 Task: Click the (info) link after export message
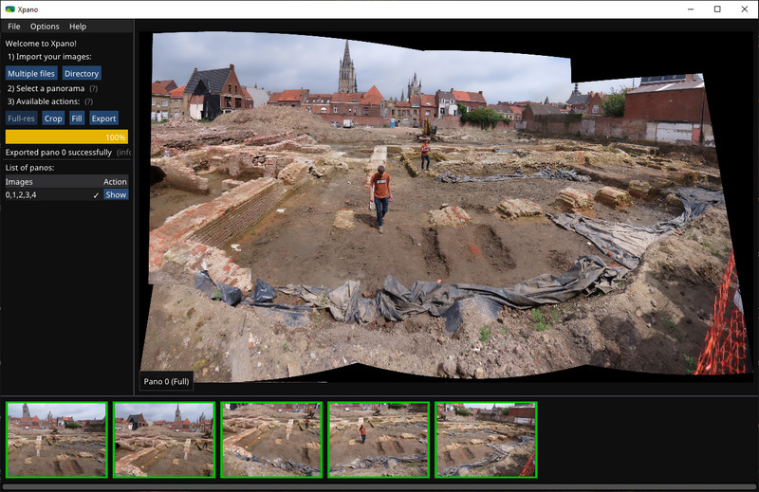123,153
